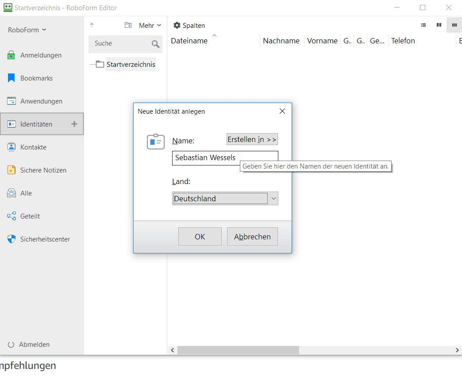The width and height of the screenshot is (462, 380).
Task: Click the Abmelden power icon
Action: [11, 345]
